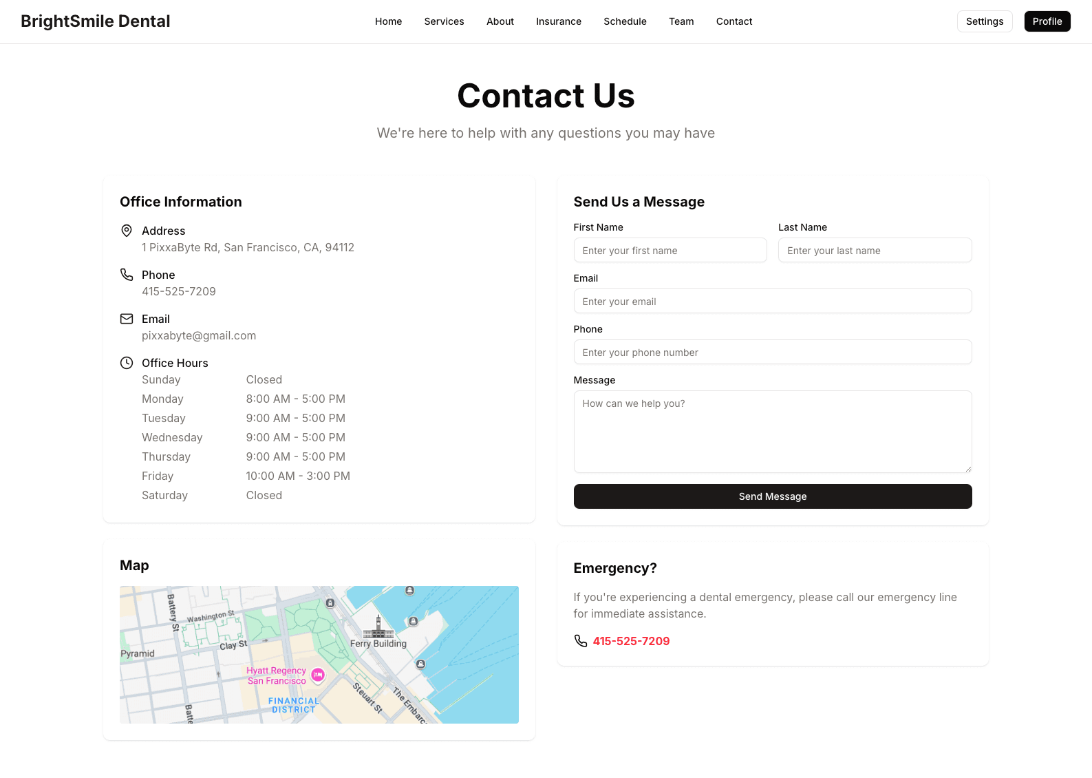1092x778 pixels.
Task: Navigate to the Schedule page
Action: [x=625, y=21]
